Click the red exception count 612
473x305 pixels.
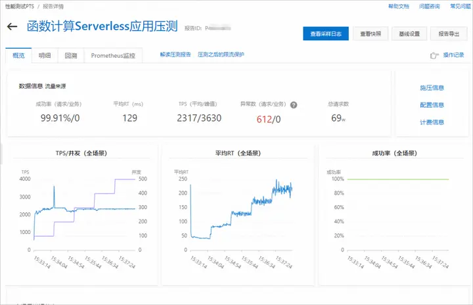(264, 120)
